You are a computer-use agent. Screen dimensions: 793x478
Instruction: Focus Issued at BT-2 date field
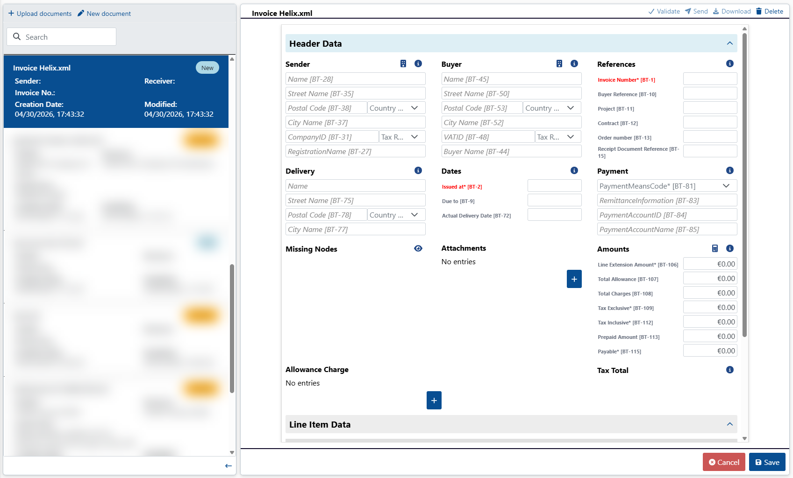pos(555,186)
